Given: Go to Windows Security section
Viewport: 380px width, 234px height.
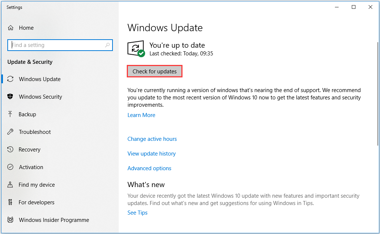Looking at the screenshot, I should (40, 97).
